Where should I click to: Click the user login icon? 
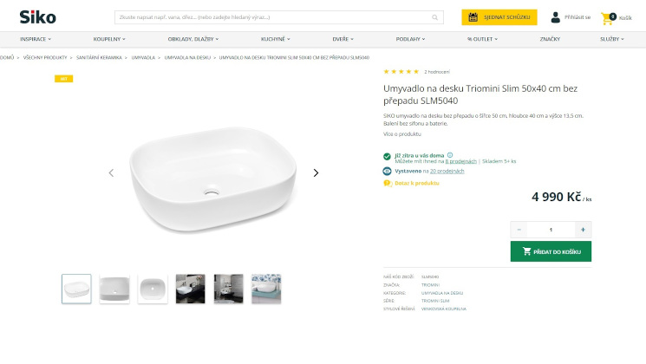pos(556,17)
